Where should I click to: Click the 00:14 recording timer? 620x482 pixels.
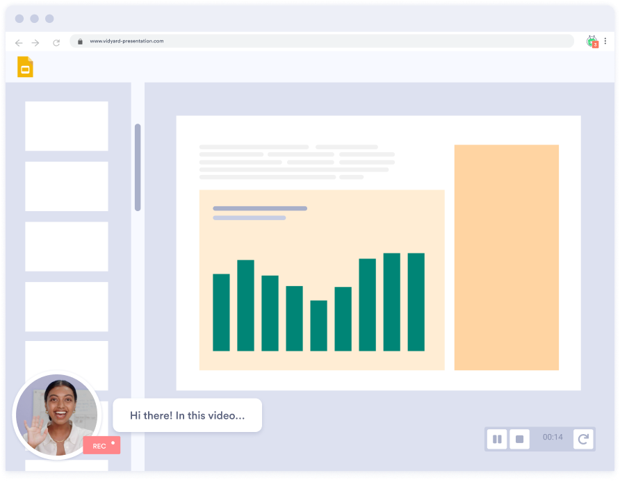tap(553, 439)
